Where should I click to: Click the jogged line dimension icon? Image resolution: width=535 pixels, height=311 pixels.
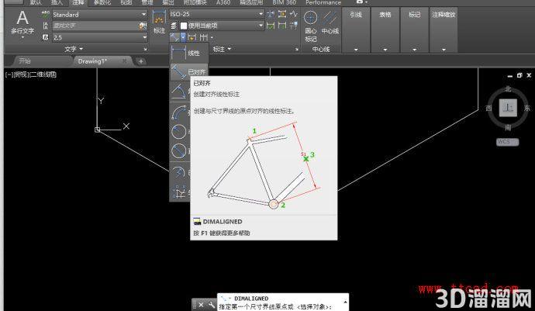293,14
